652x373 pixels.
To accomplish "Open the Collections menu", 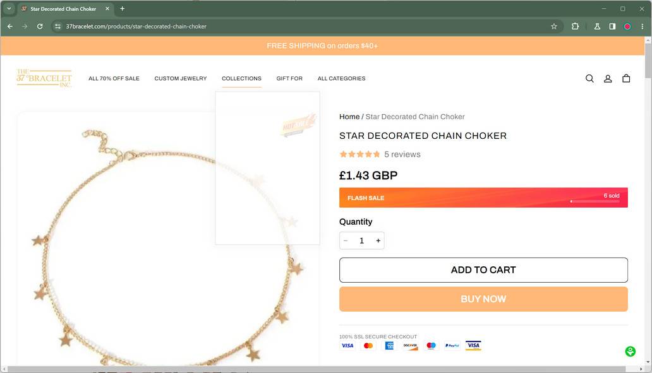I will pyautogui.click(x=241, y=79).
